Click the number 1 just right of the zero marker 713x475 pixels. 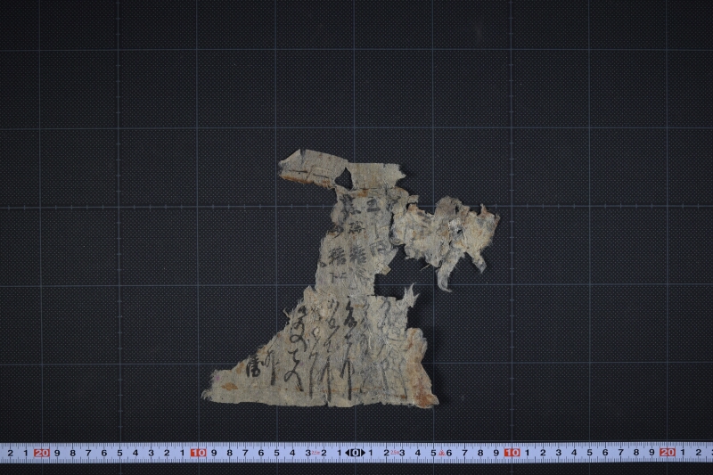(371, 453)
